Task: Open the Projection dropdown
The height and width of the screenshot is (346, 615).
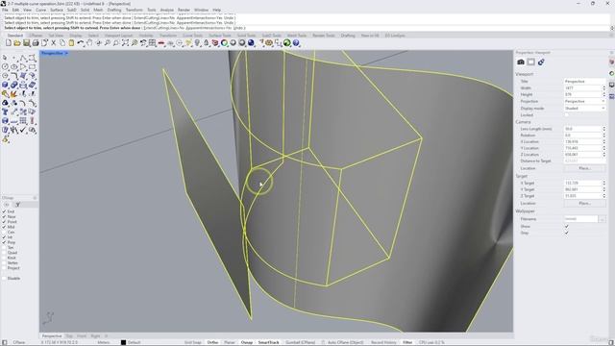Action: [584, 101]
